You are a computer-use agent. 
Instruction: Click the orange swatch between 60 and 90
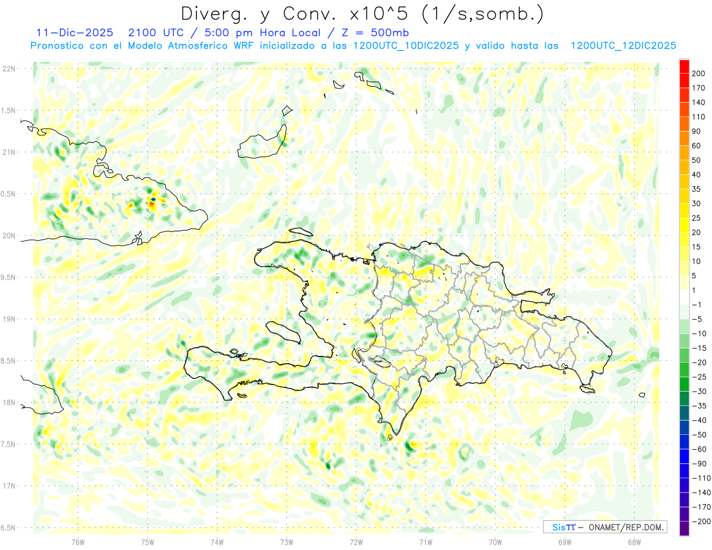pos(684,138)
